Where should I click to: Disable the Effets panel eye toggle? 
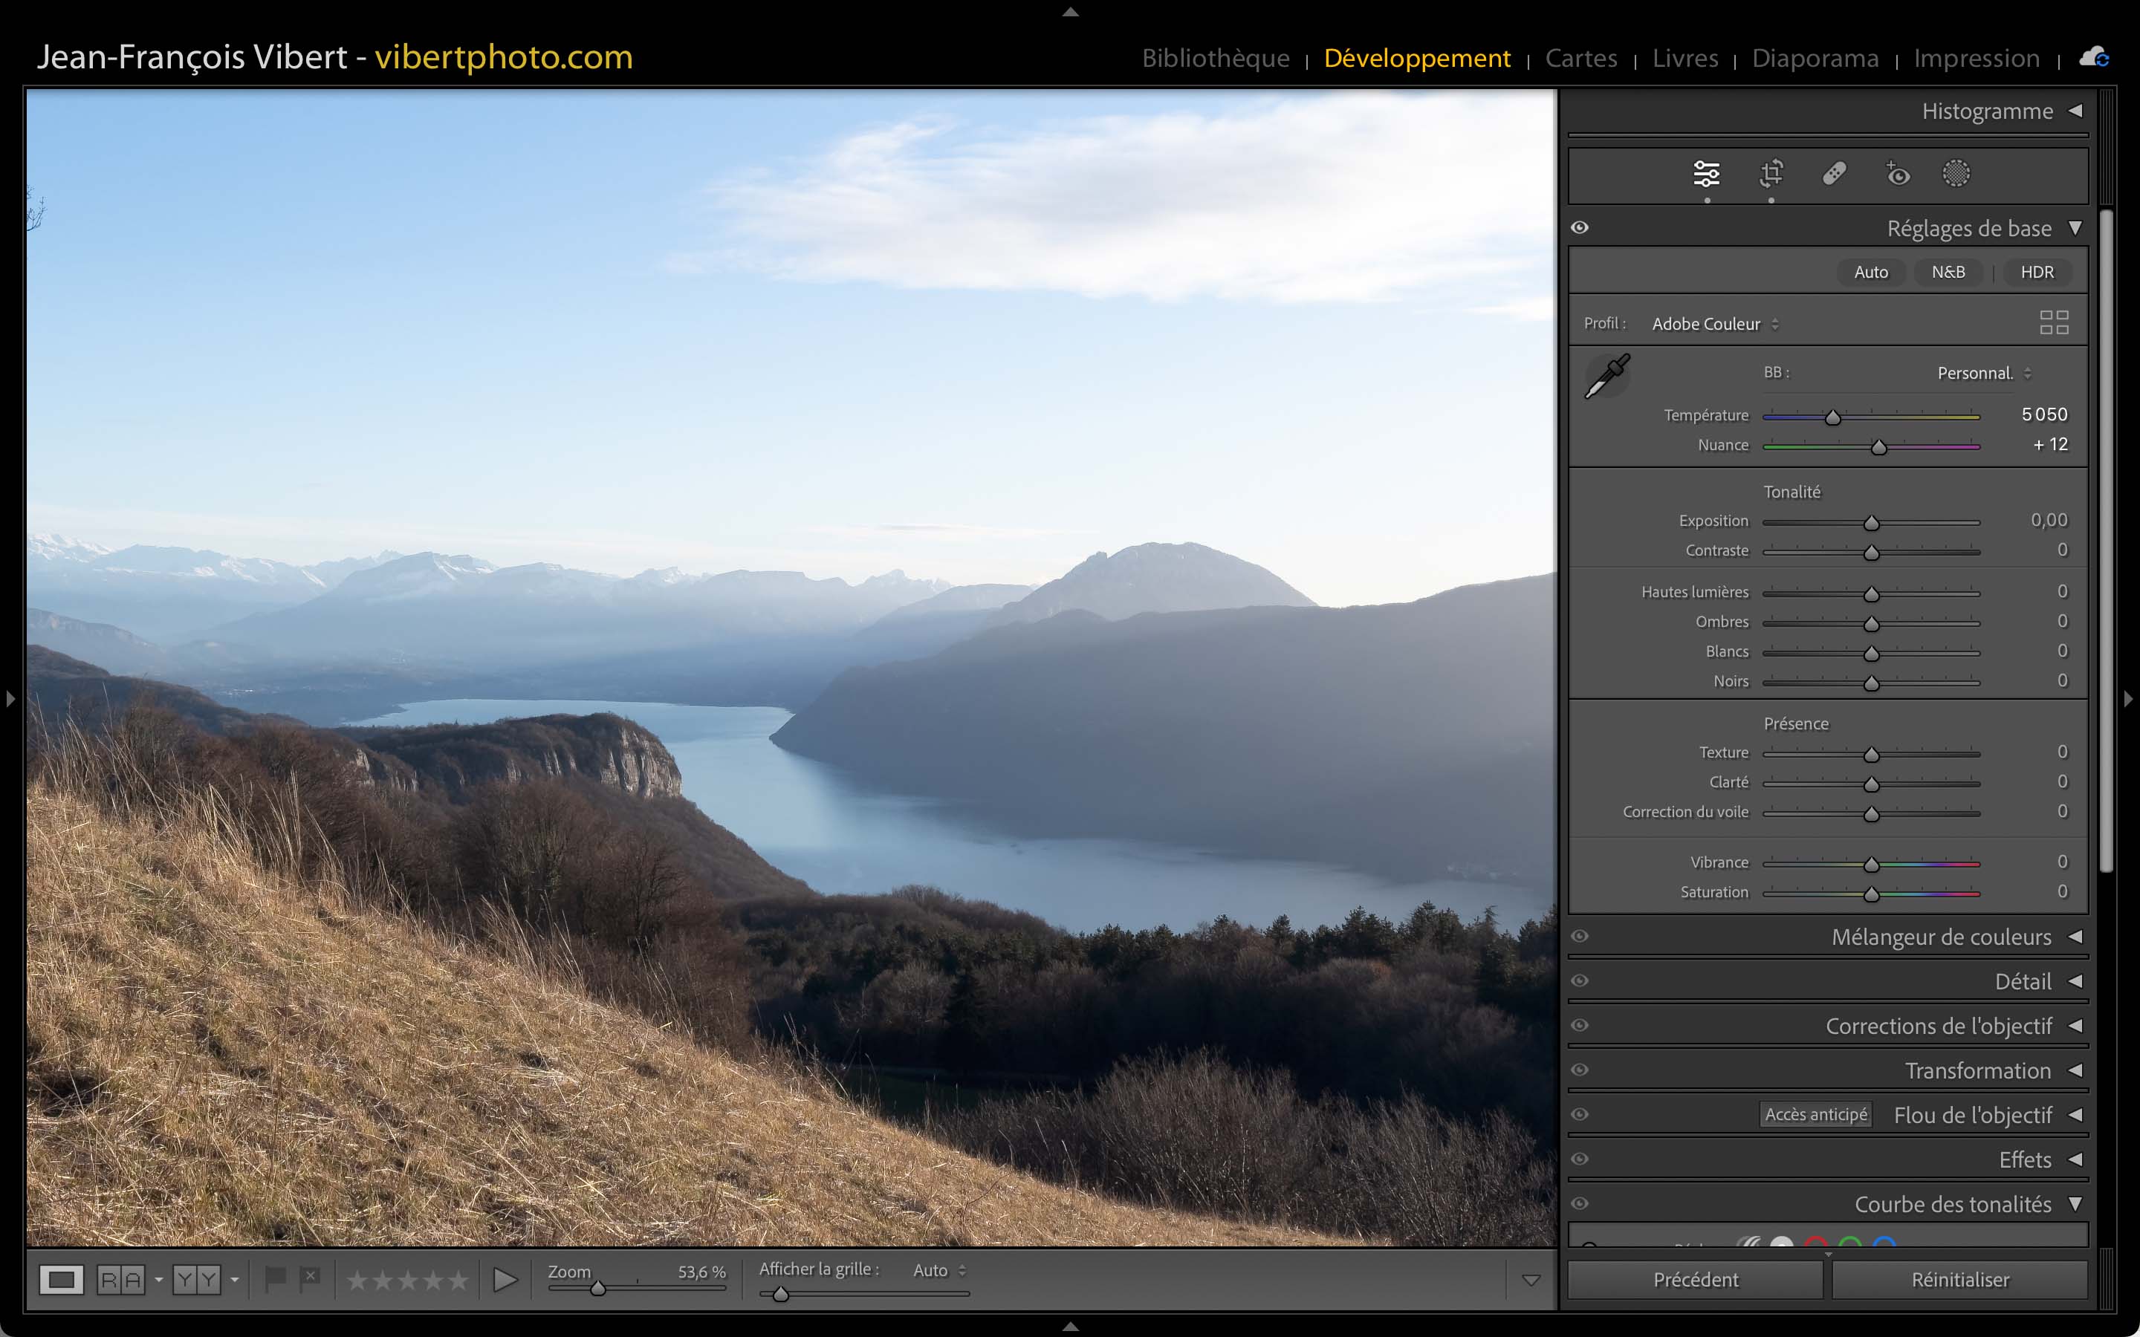[1580, 1159]
